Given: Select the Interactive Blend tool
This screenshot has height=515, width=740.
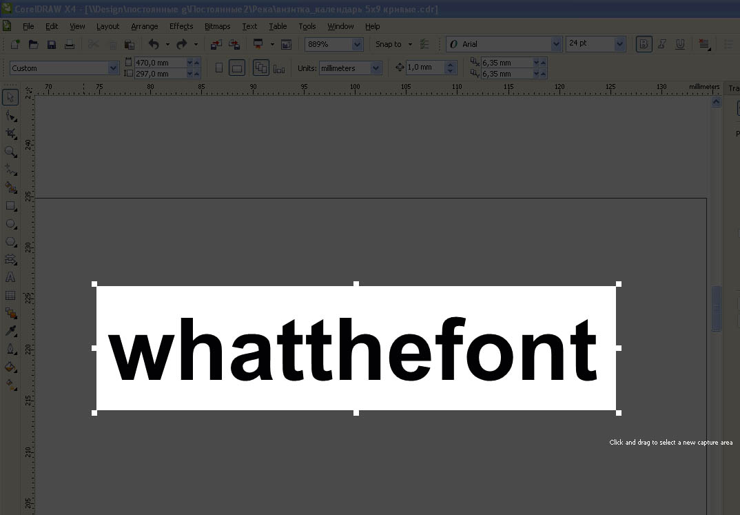Looking at the screenshot, I should pyautogui.click(x=10, y=313).
